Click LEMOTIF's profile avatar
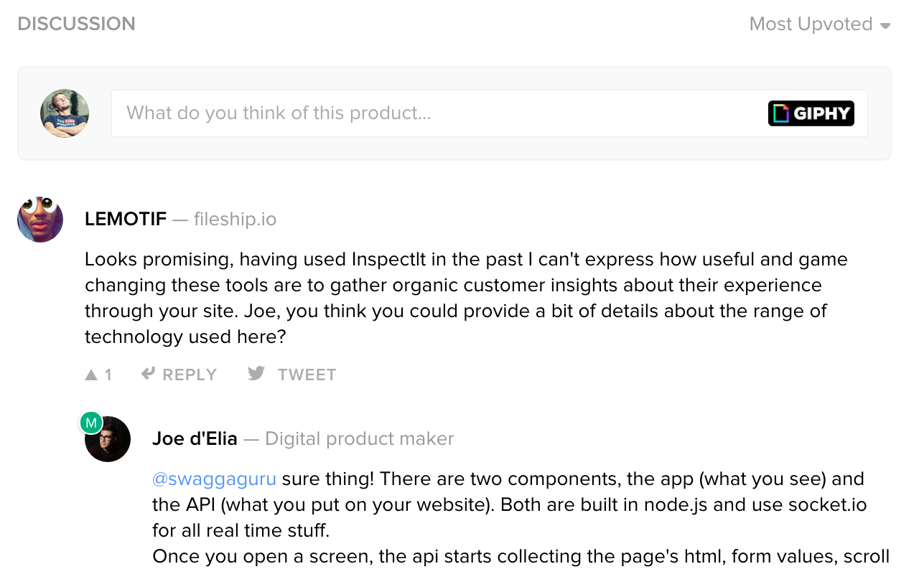Screen dimensions: 919x574 39,219
